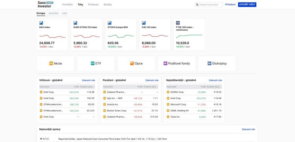Click Zobrazit vše in Nejoblíbenější panel

coord(215,80)
